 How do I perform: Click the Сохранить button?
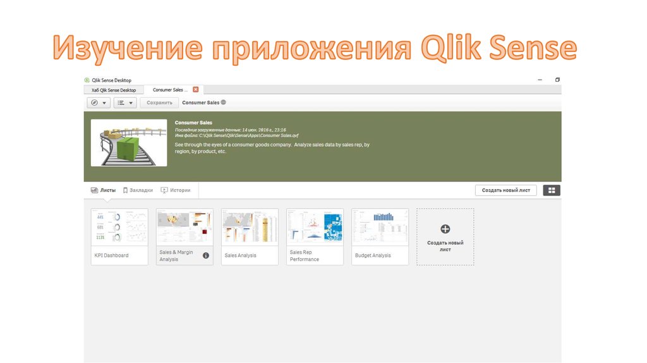pyautogui.click(x=159, y=103)
